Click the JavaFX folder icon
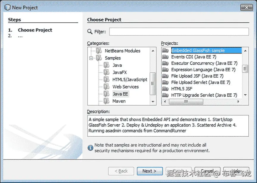Screen dimensions: 257x183 107,72
